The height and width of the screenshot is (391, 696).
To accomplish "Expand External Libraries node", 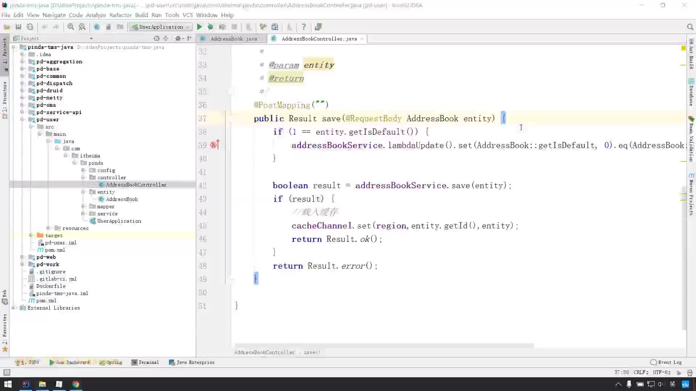I will click(13, 308).
